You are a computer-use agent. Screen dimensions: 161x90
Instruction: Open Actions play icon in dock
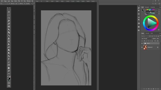point(139,10)
